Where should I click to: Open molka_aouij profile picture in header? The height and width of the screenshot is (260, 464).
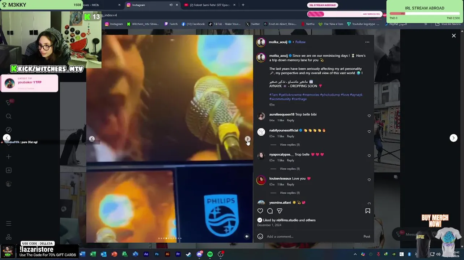(261, 42)
